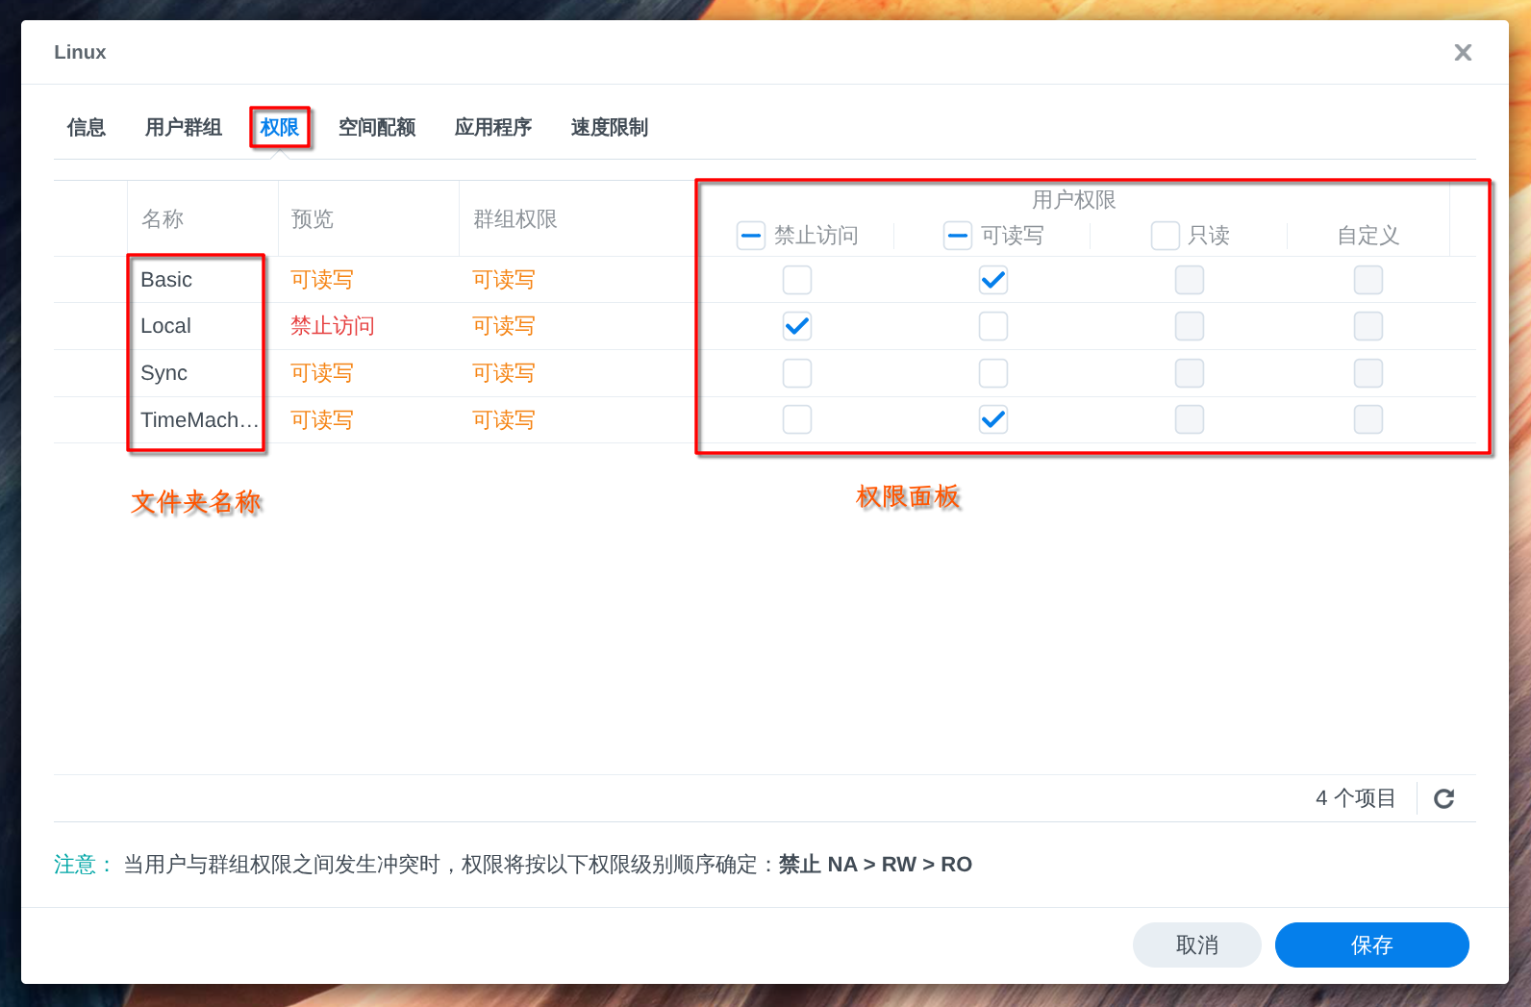Screen dimensions: 1531x1007
Task: Click the 可读写 preview value for Basic
Action: tap(322, 280)
